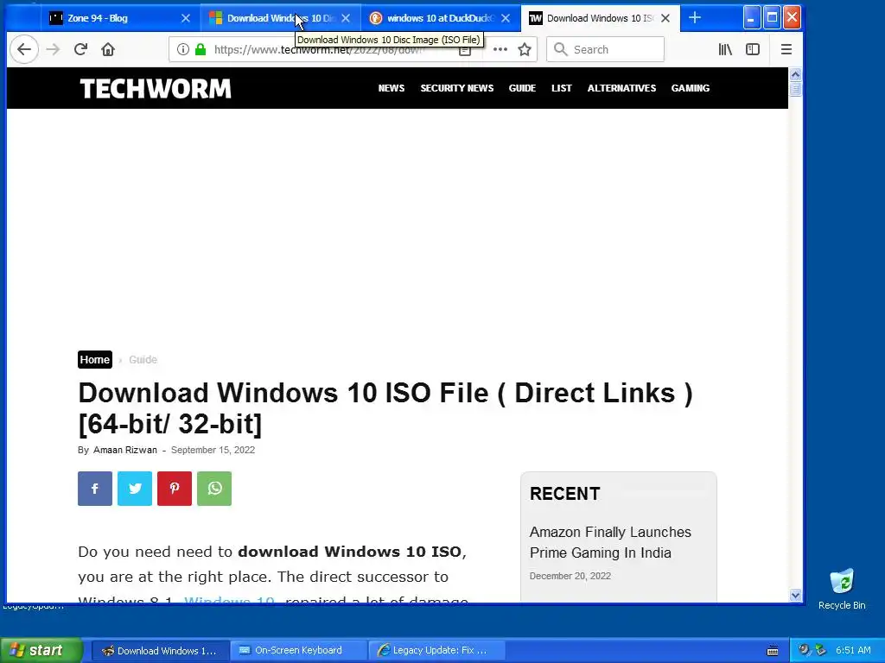Pin article on Pinterest
The height and width of the screenshot is (663, 885).
[x=175, y=489]
